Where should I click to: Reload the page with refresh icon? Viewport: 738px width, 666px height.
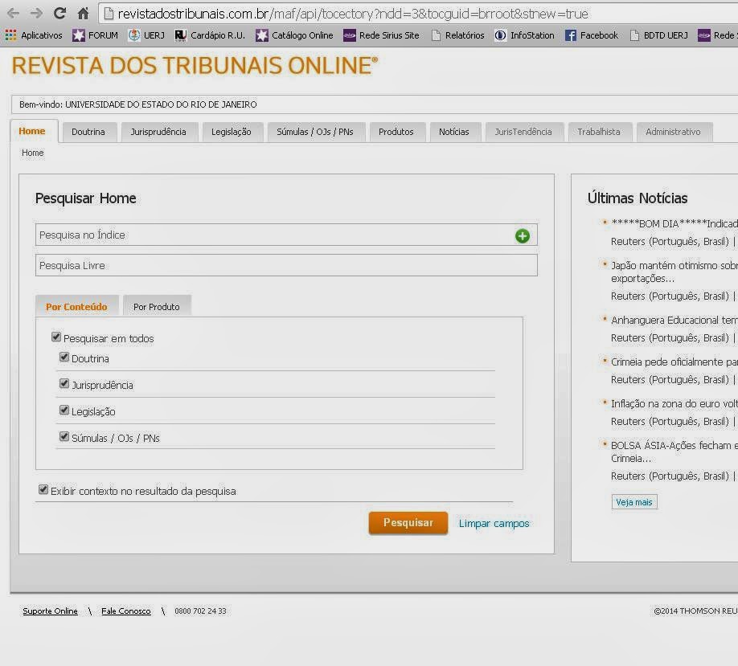(x=59, y=13)
